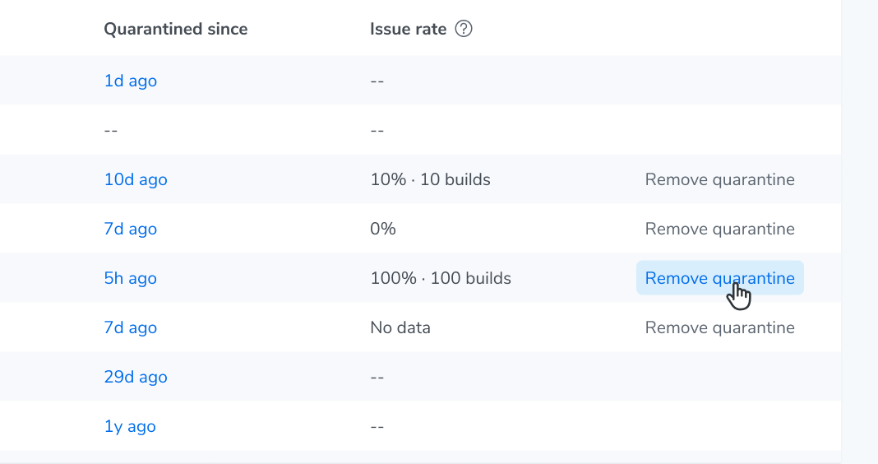Select the '0%' issue rate cell
Viewport: 878px width, 464px height.
(383, 229)
